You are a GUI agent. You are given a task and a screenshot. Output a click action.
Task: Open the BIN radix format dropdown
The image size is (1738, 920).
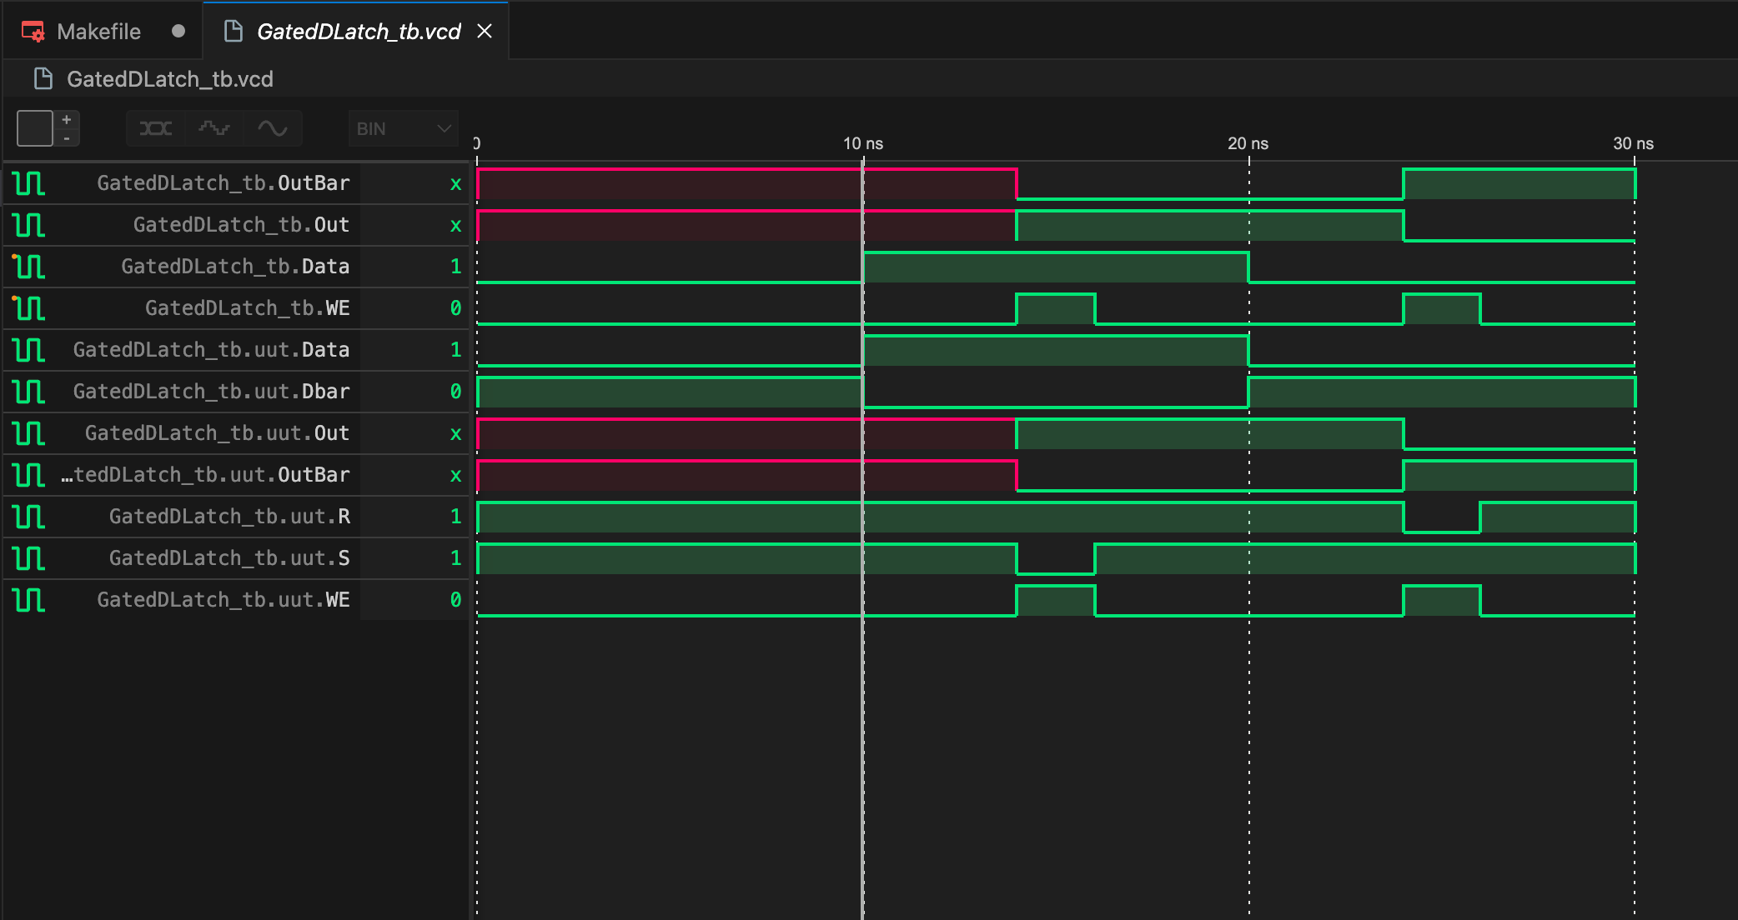[x=403, y=128]
